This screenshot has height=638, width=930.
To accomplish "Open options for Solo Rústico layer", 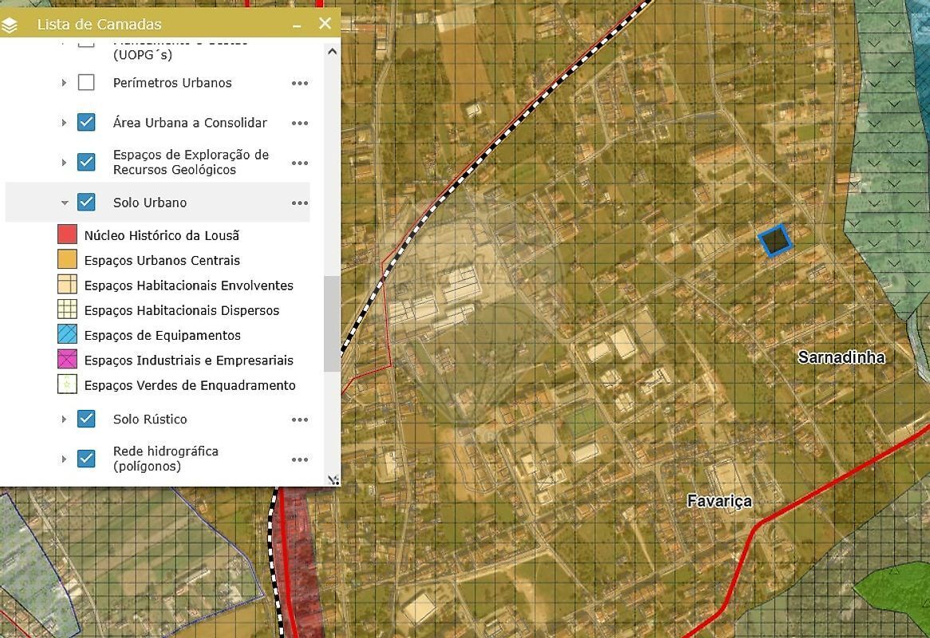I will coord(300,419).
